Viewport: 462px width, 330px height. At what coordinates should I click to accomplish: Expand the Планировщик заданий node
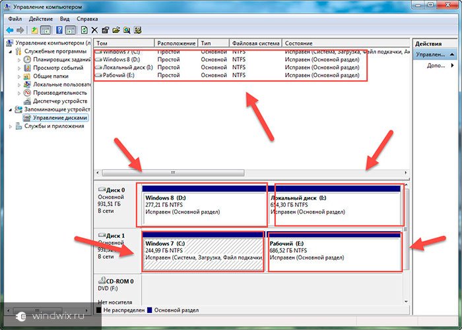click(19, 60)
